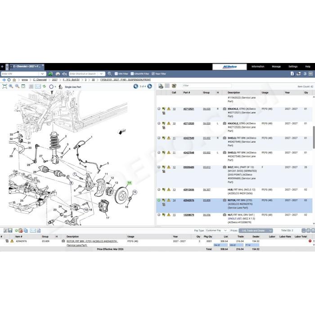This screenshot has width=315, height=315.
Task: Click the home icon in breadcrumb
Action: point(14,80)
